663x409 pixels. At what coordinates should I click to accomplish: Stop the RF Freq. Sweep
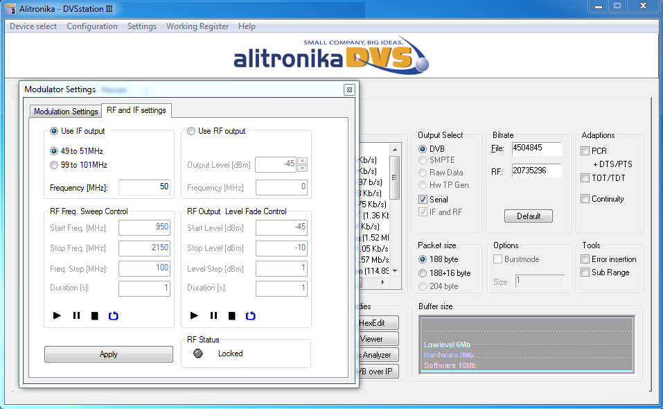click(x=94, y=316)
